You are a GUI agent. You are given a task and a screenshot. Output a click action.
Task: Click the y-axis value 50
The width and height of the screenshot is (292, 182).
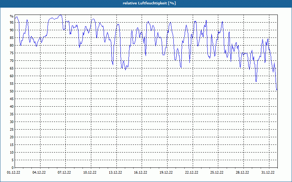12,91
